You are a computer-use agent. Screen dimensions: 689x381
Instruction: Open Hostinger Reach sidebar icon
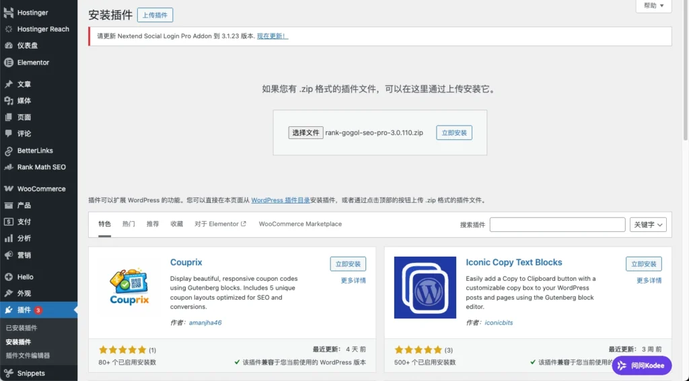(8, 29)
